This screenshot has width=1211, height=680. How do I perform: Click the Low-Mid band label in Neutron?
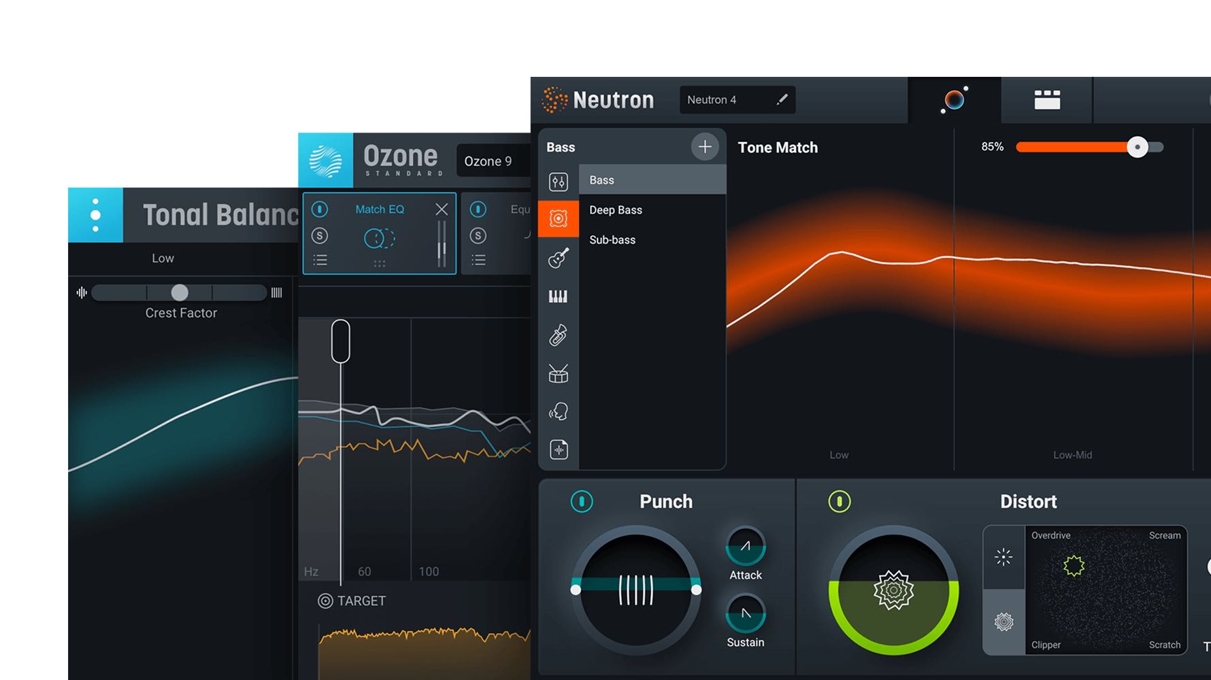click(x=1072, y=455)
